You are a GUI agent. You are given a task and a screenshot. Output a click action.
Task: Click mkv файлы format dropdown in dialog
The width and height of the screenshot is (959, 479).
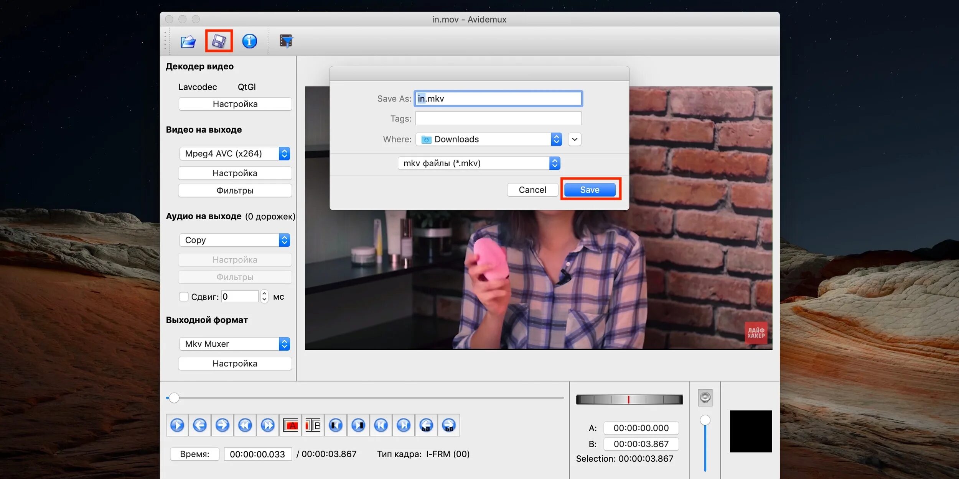pos(479,162)
